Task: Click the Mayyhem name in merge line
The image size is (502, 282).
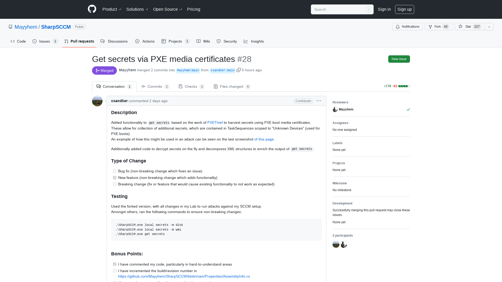Action: pyautogui.click(x=128, y=70)
